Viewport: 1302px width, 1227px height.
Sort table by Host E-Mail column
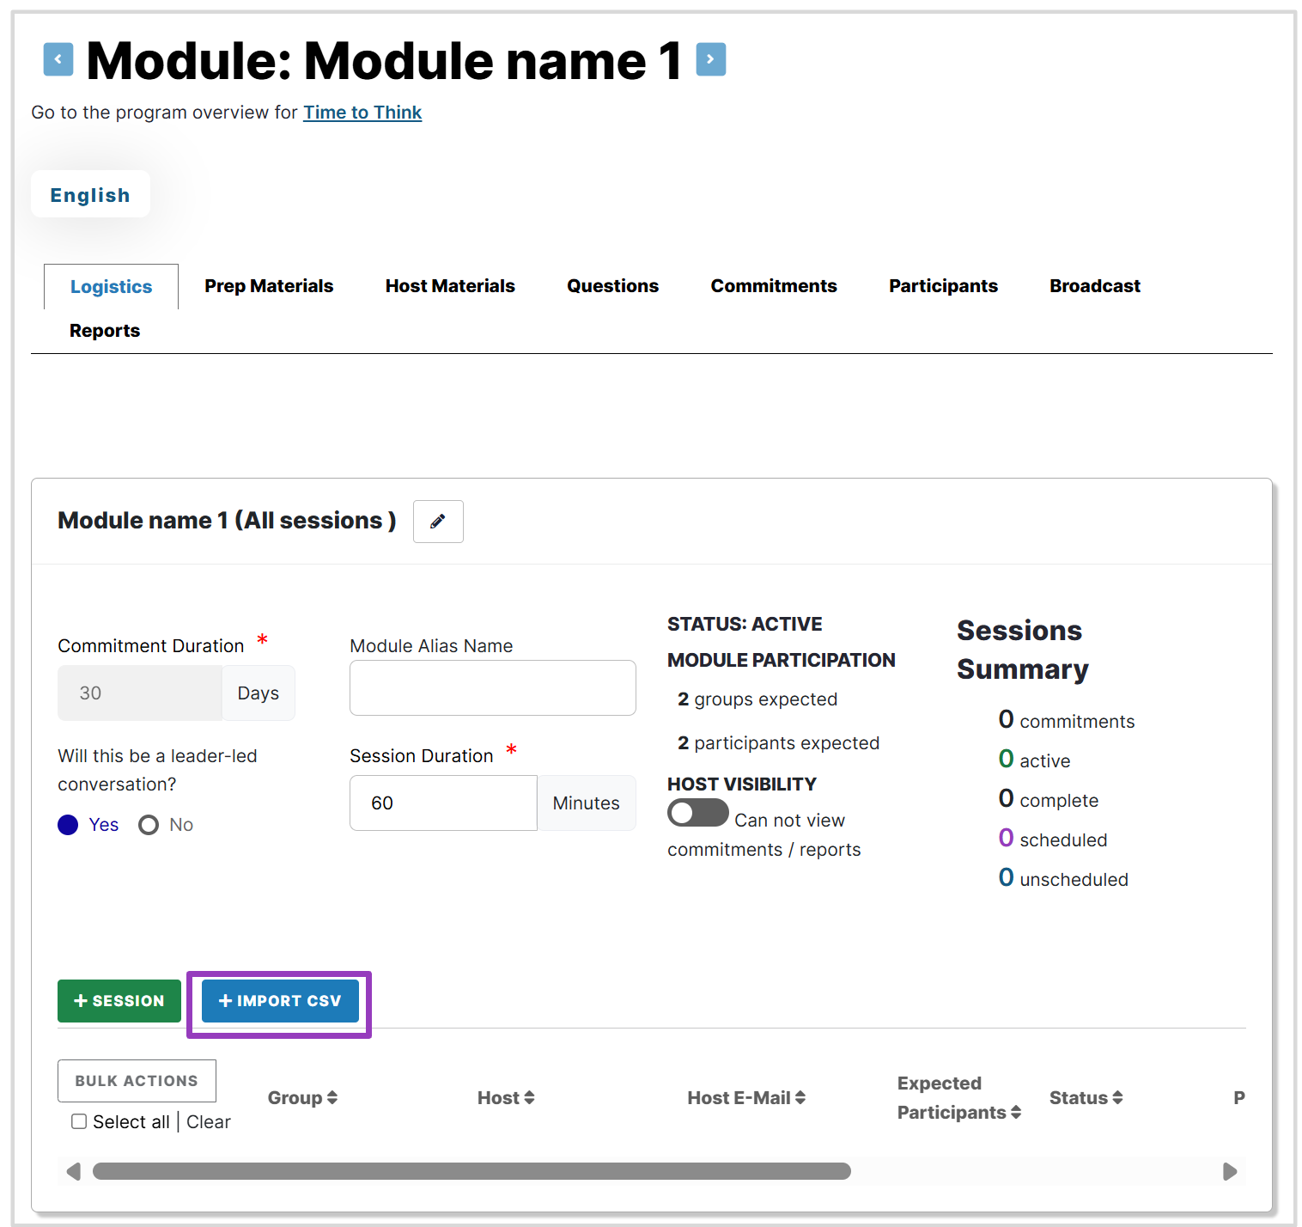tap(746, 1097)
